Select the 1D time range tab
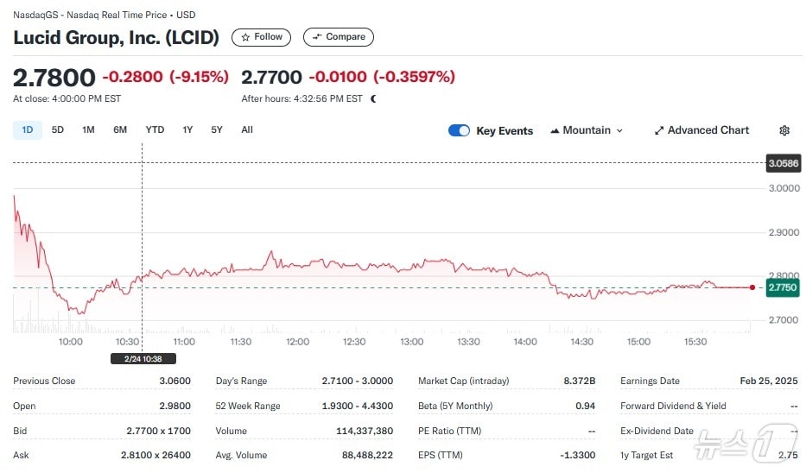This screenshot has width=806, height=473. pyautogui.click(x=27, y=129)
